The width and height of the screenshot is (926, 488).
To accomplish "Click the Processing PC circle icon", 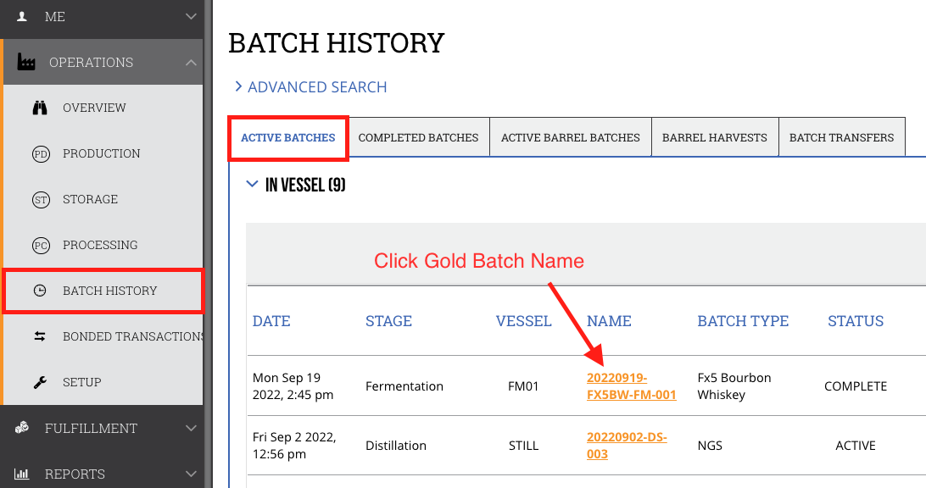I will [x=41, y=246].
